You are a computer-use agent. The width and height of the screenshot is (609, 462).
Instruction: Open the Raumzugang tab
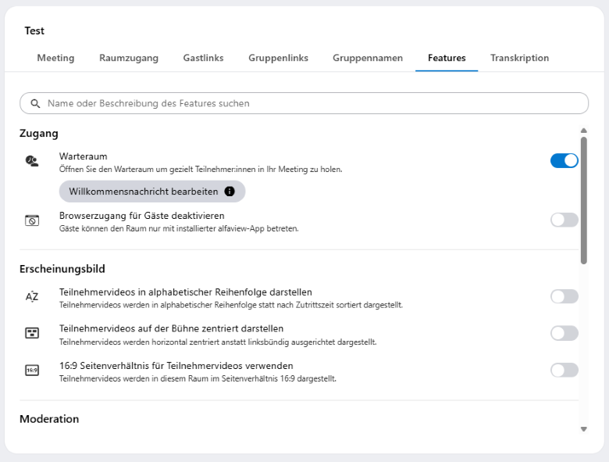coord(129,58)
